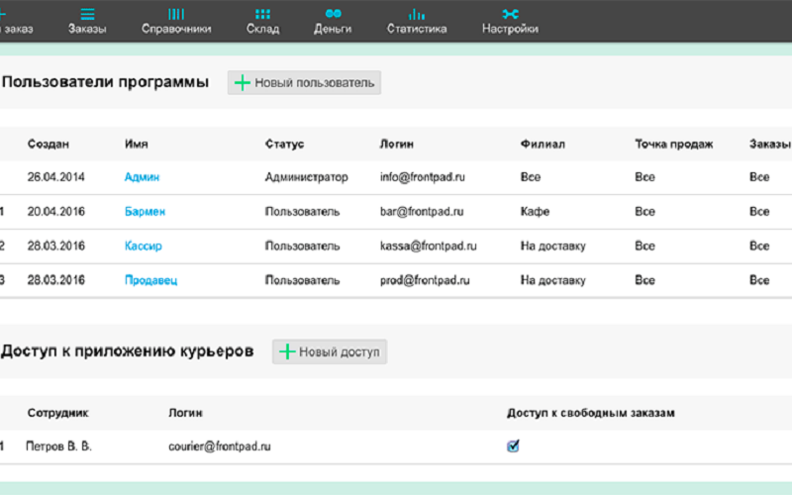Click the Точка продаж column header
Image resolution: width=792 pixels, height=495 pixels.
[x=674, y=145]
